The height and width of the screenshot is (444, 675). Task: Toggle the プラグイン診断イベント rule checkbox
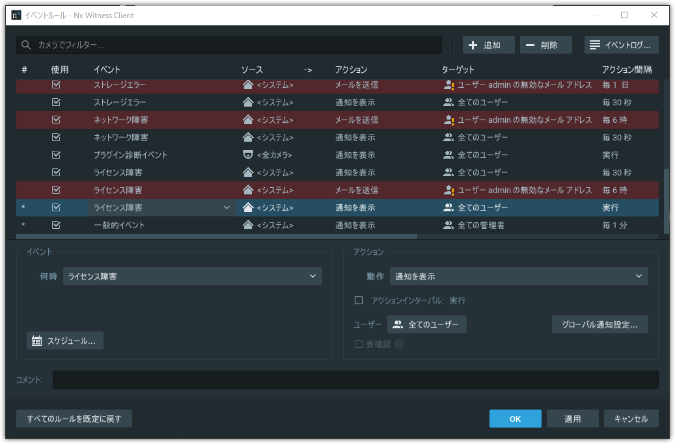[56, 155]
